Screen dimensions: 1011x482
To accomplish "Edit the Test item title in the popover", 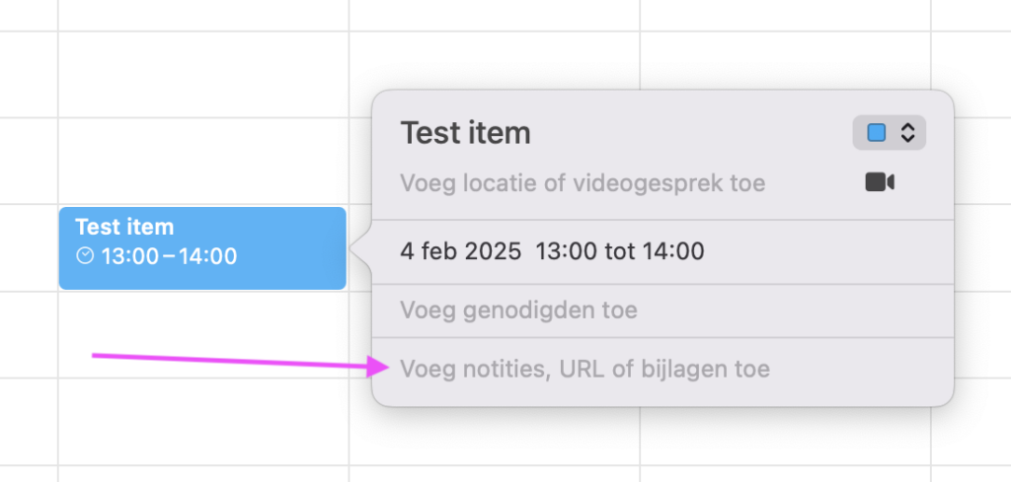I will (465, 133).
